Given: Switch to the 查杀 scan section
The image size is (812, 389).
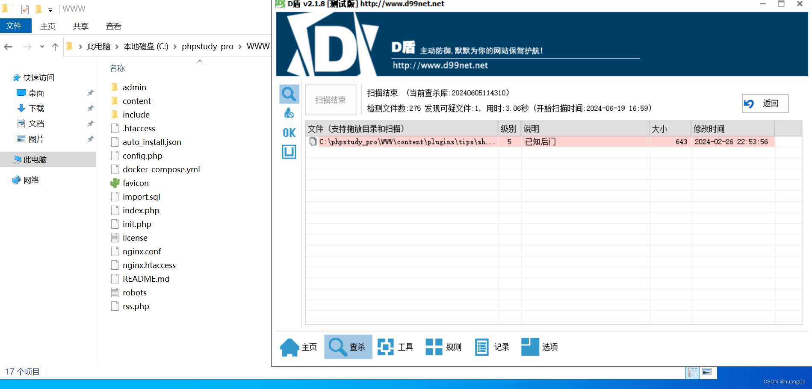Looking at the screenshot, I should [348, 347].
